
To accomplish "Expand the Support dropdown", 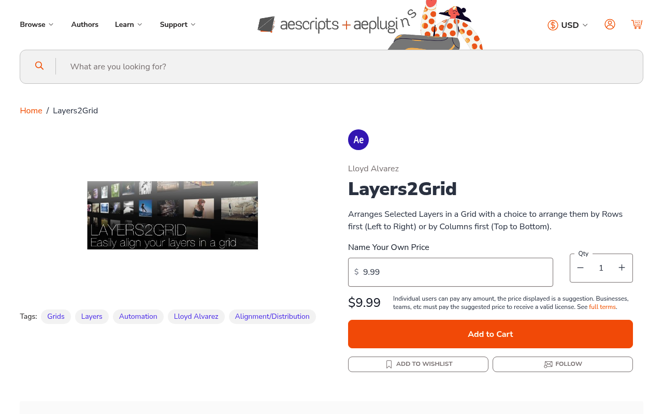I will coord(177,24).
